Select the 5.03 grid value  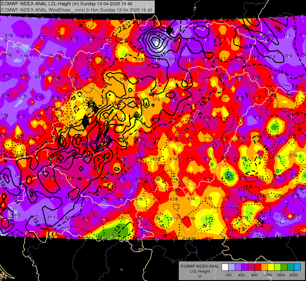[x=276, y=156]
